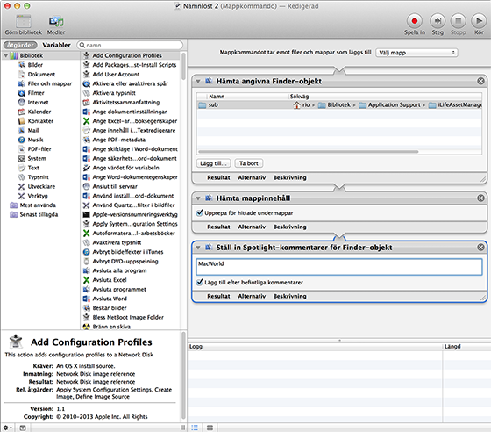
Task: Remove the Hämta angivna Finder-objekt action
Action: point(480,81)
